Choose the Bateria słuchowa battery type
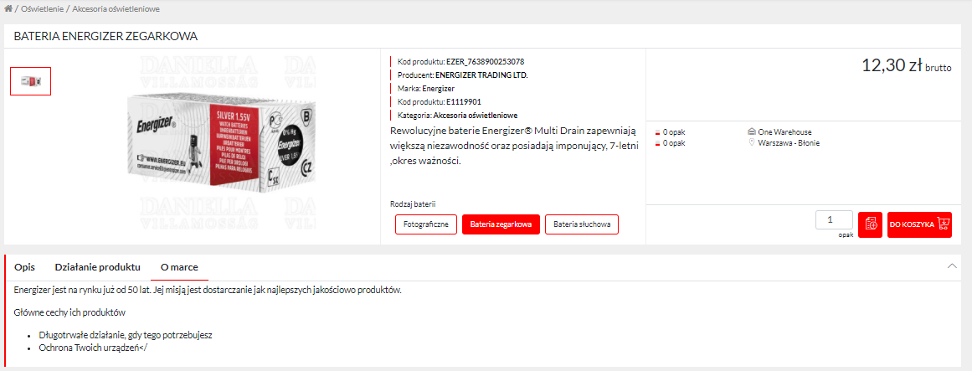 [582, 224]
